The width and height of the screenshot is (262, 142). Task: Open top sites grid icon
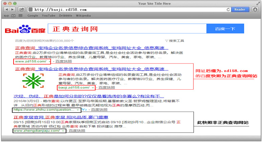[x=20, y=16]
